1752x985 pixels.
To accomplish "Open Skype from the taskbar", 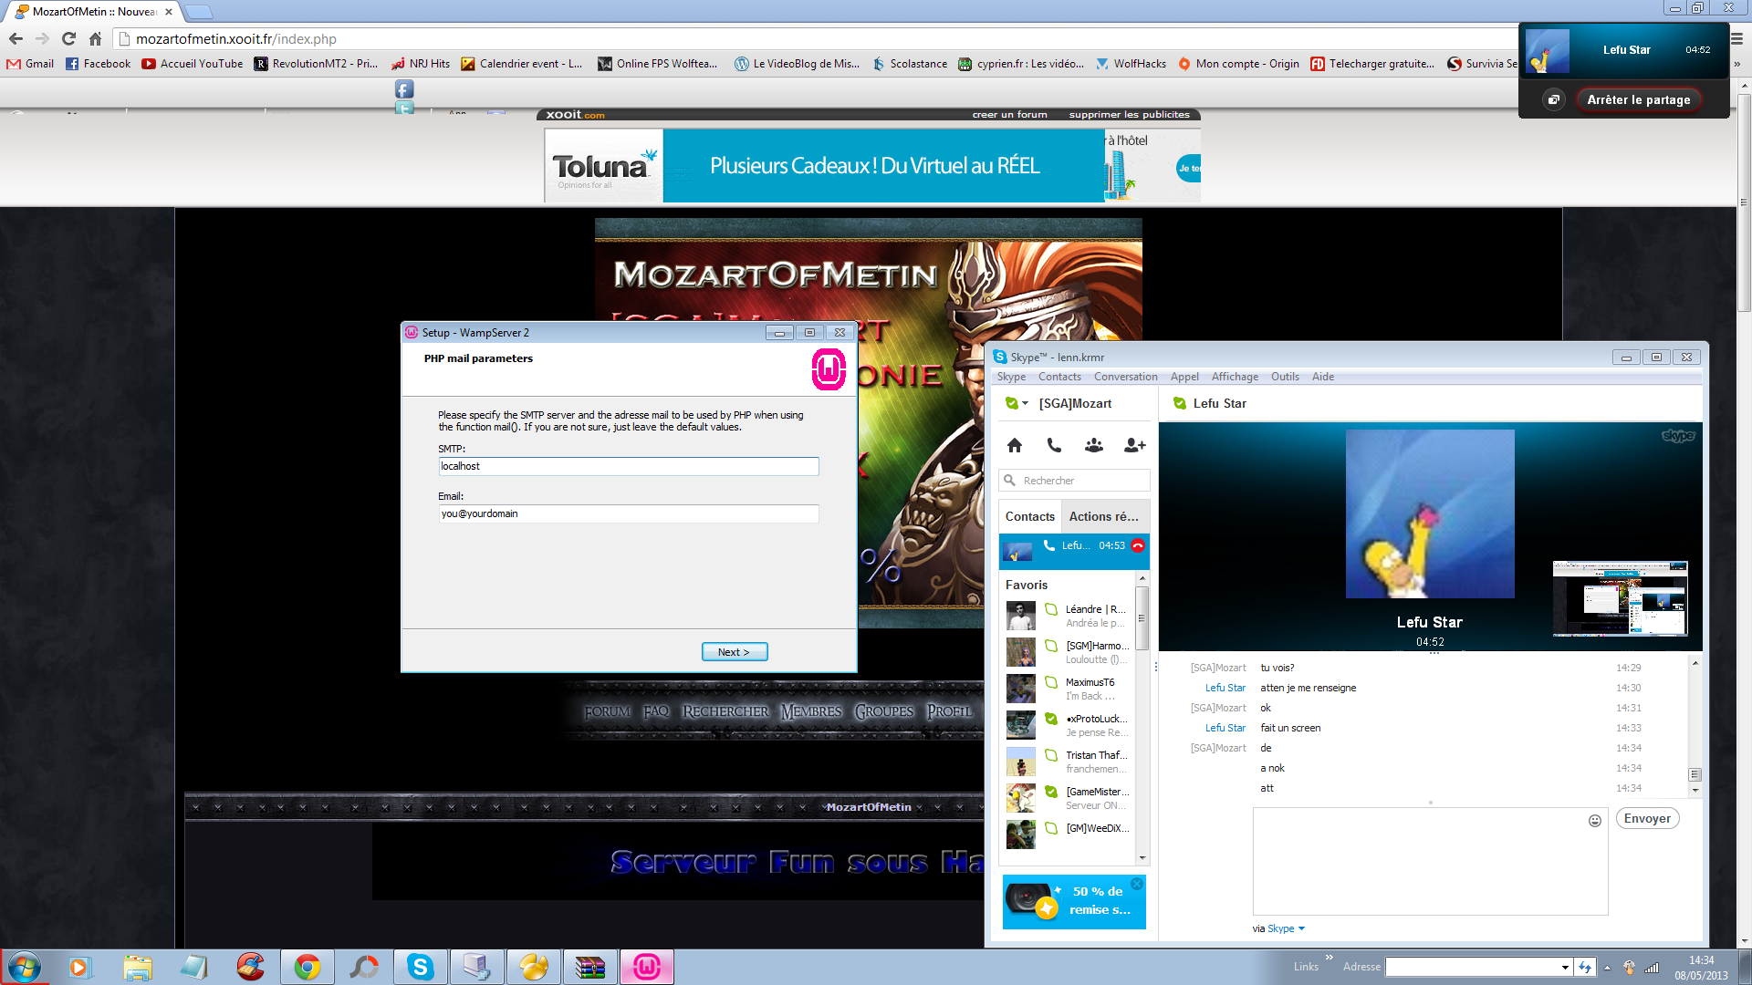I will 420,967.
